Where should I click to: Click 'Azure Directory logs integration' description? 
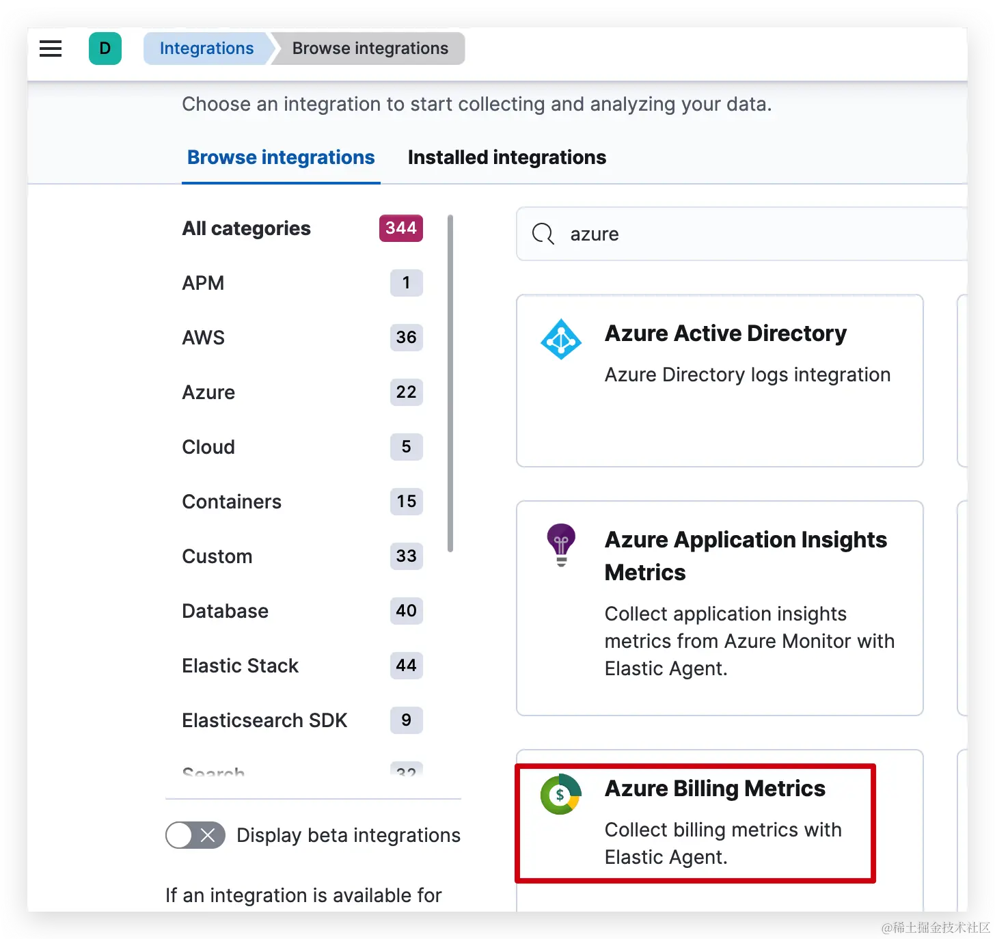coord(748,375)
